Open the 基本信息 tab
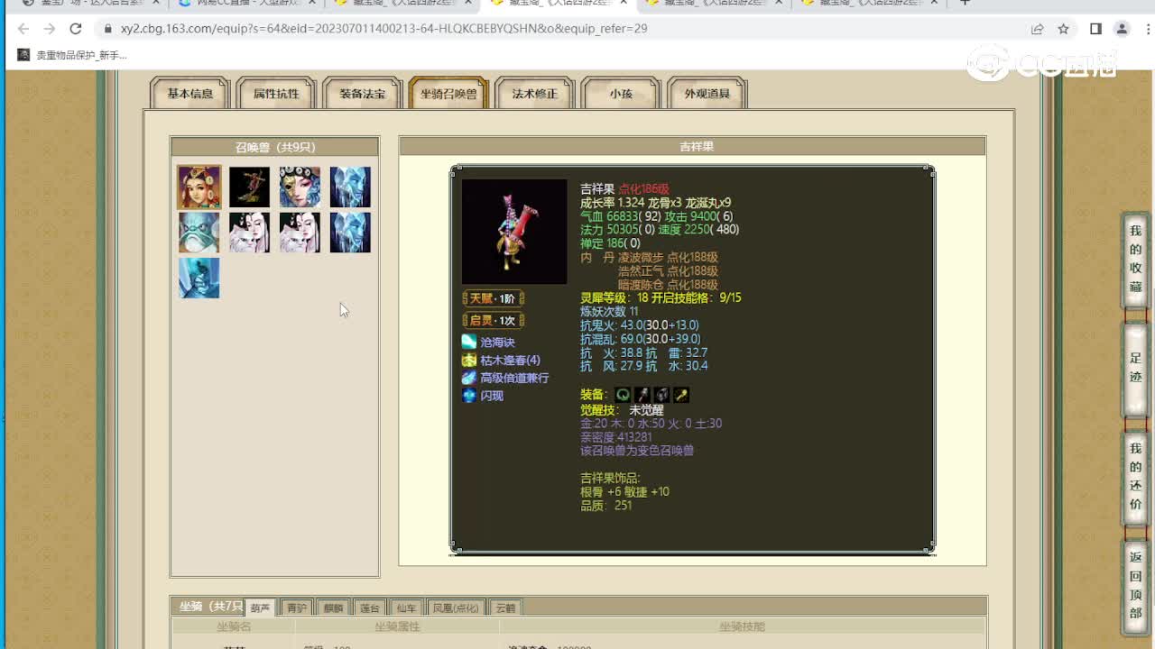Viewport: 1155px width, 649px height. [x=190, y=93]
